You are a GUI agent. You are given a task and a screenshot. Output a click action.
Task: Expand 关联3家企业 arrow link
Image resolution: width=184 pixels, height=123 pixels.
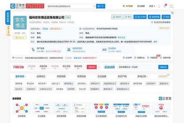[56, 29]
